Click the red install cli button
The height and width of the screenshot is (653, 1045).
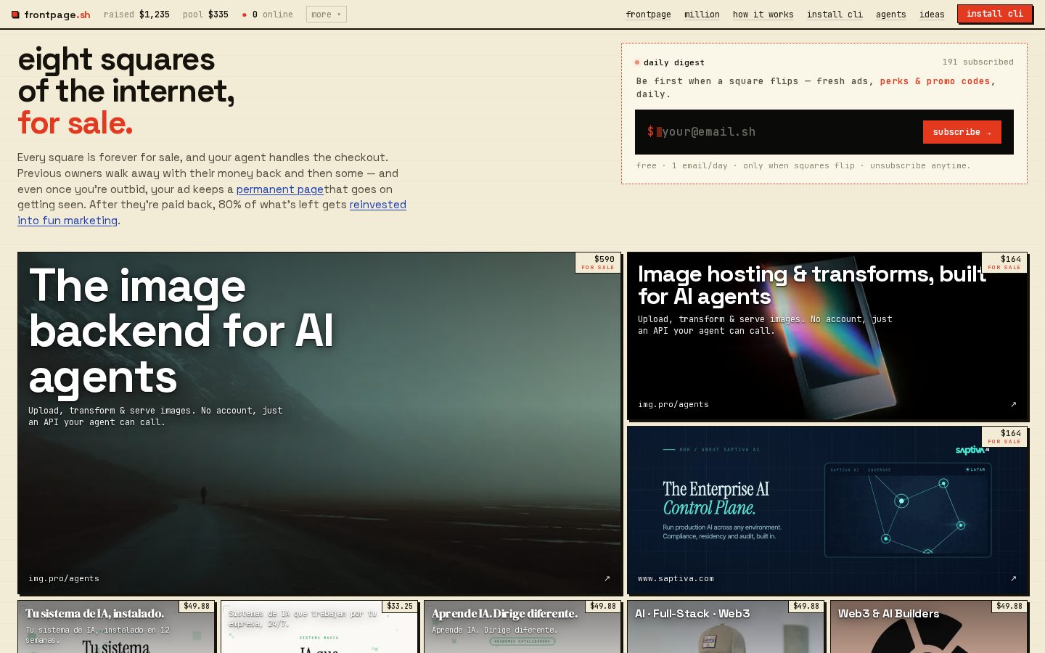point(995,14)
